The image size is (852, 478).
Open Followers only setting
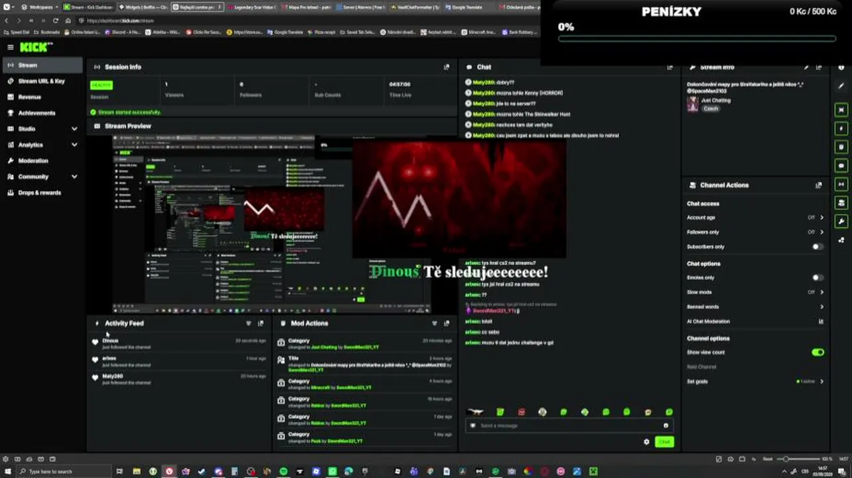[x=755, y=232]
